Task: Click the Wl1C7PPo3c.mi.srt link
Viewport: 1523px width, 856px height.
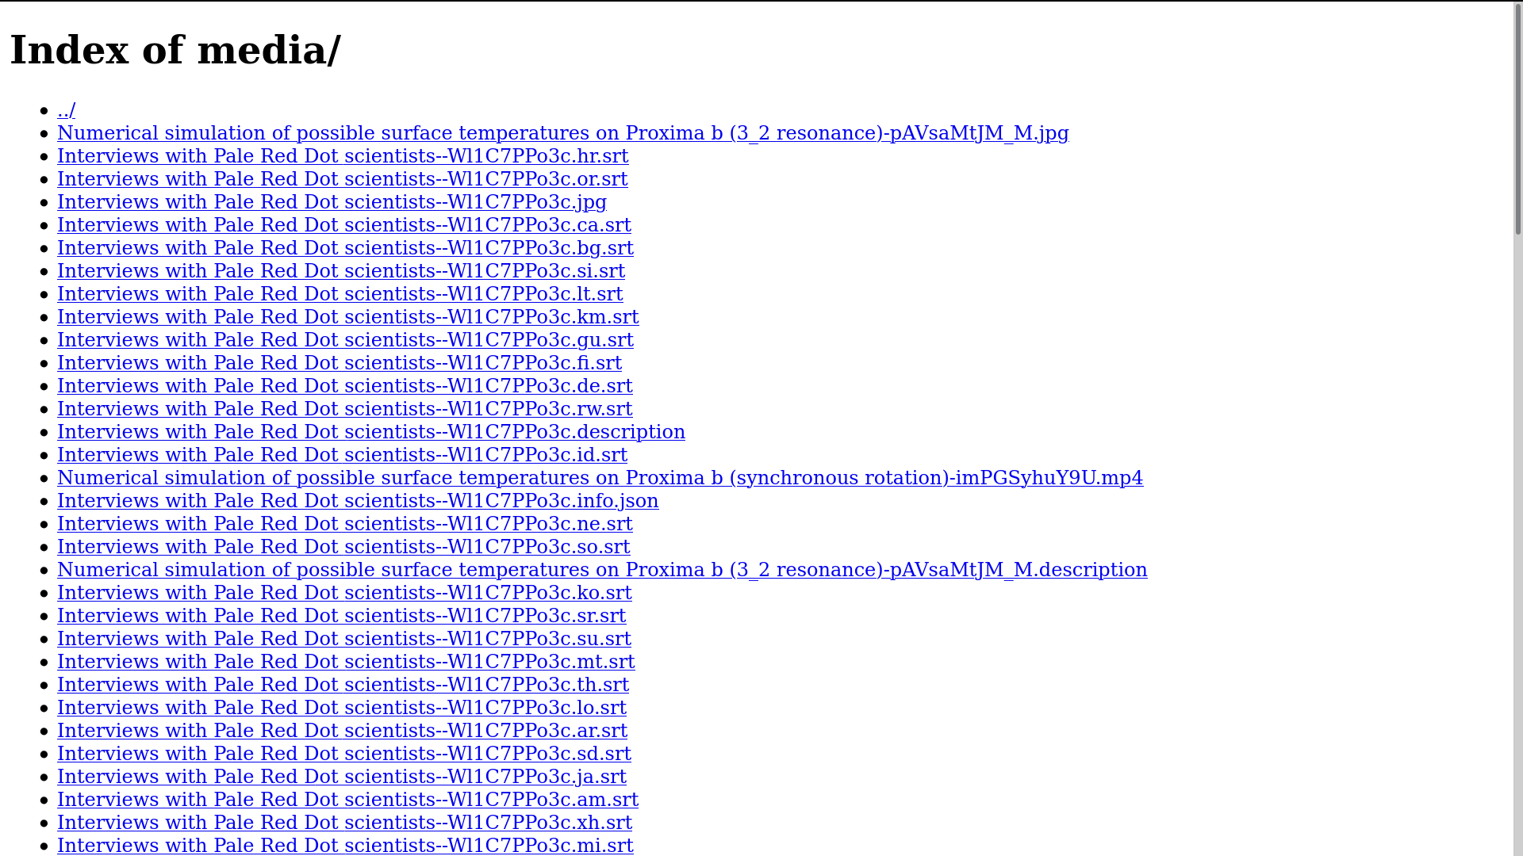Action: click(x=345, y=846)
